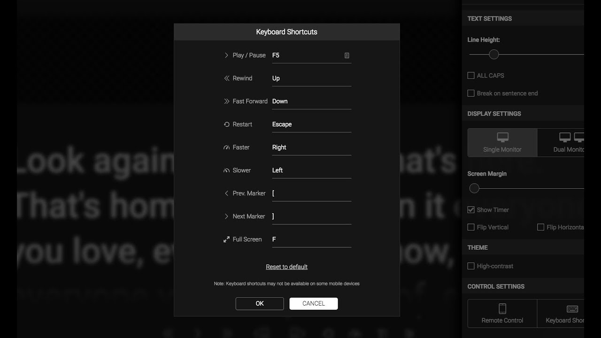Enable the ALL CAPS checkbox
The height and width of the screenshot is (338, 601).
coord(471,75)
